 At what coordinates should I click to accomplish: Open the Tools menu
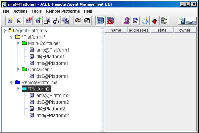coord(37,11)
